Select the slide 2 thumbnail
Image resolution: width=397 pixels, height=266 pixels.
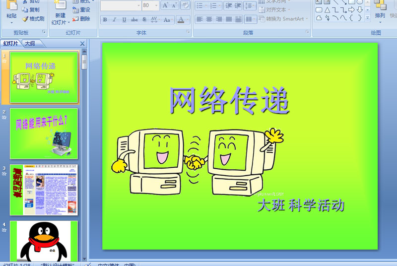point(44,133)
